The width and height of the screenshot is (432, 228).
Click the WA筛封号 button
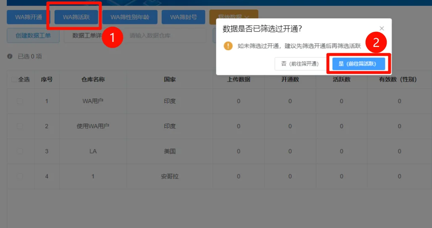coord(183,17)
